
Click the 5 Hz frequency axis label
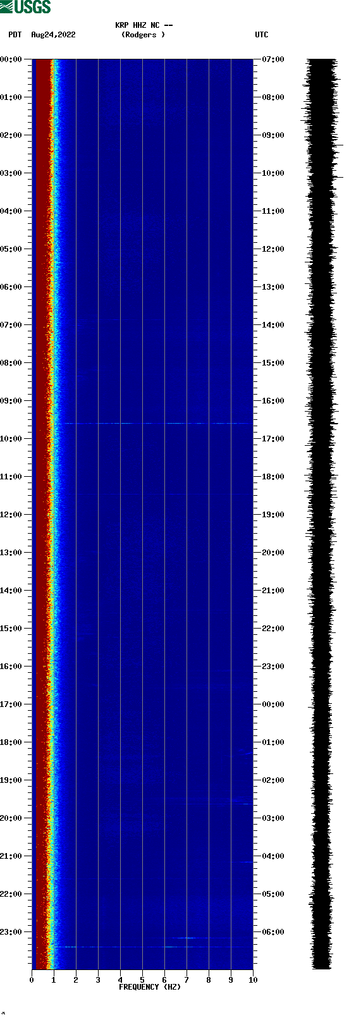[142, 980]
